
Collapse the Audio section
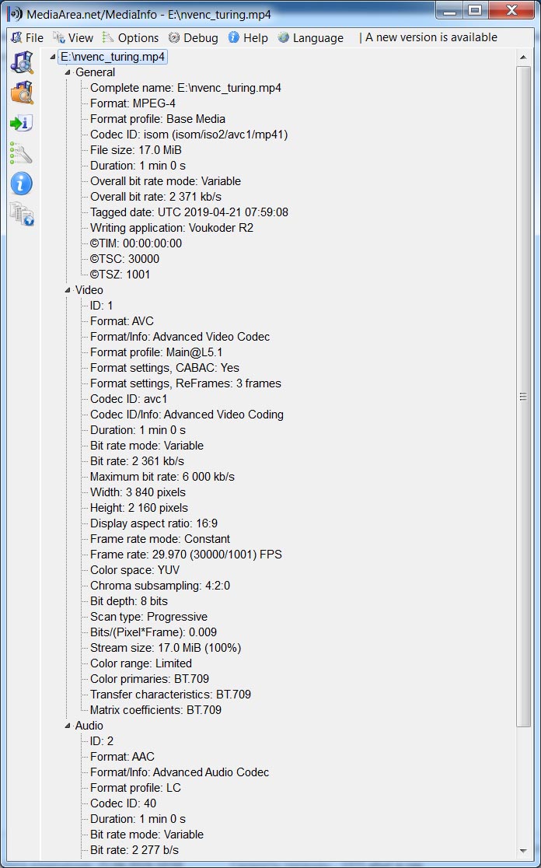(x=68, y=726)
